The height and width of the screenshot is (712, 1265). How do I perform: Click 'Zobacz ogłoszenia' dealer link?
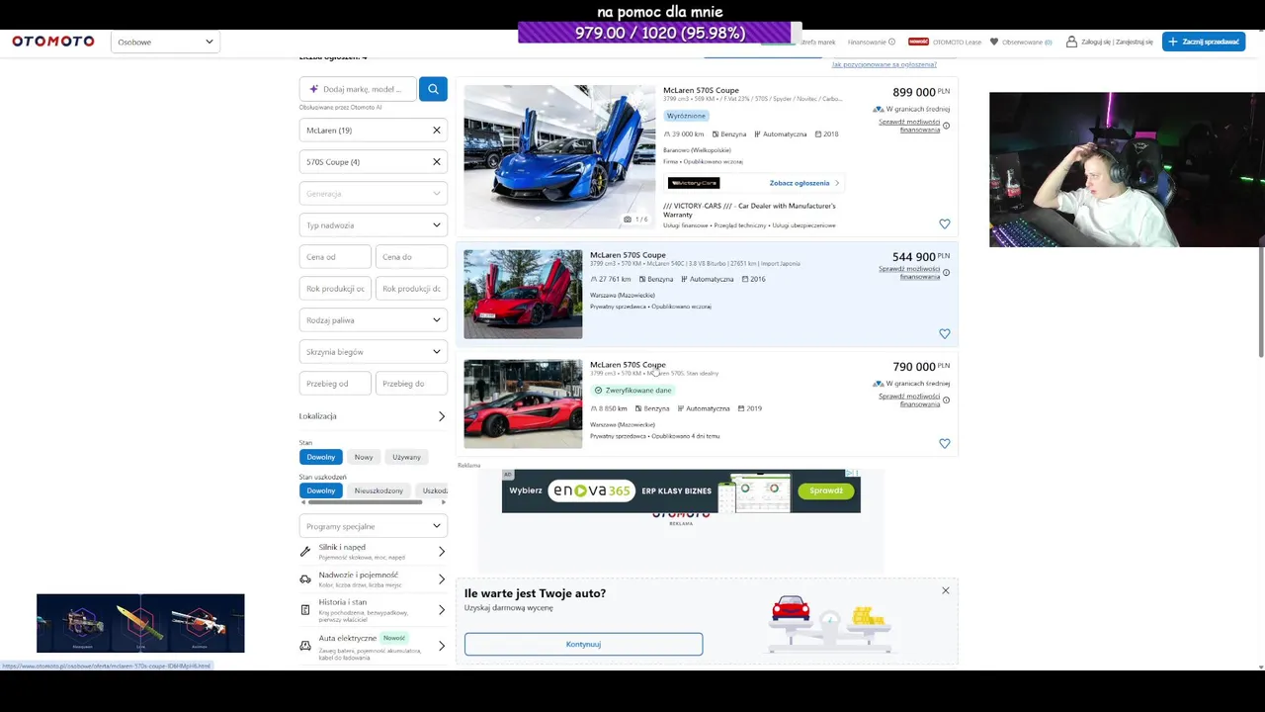[x=803, y=183]
